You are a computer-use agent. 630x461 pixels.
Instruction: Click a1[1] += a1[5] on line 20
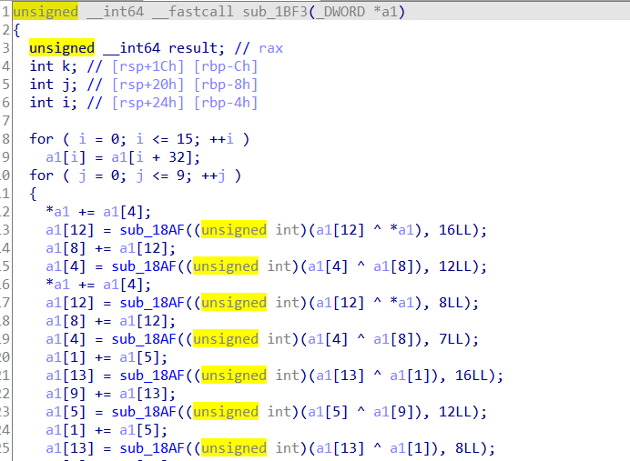107,357
